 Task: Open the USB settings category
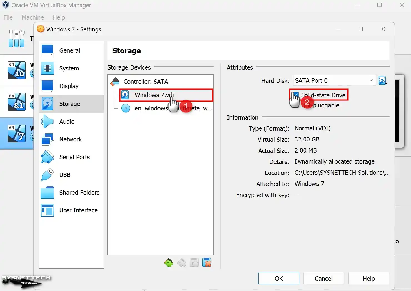(x=71, y=175)
